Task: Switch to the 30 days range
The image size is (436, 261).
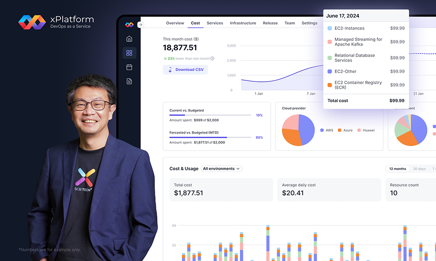Action: (419, 169)
